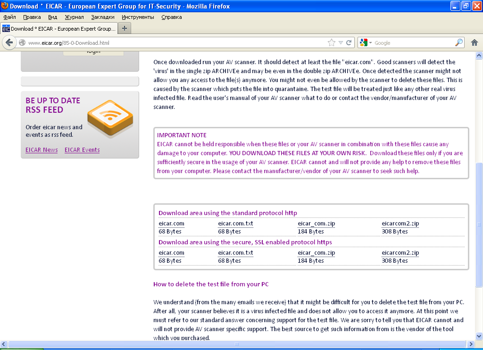Open the EICAR News link
This screenshot has height=350, width=483.
(42, 150)
